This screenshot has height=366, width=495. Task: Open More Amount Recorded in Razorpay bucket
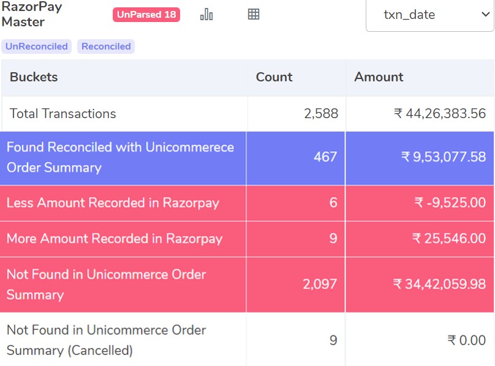click(247, 239)
